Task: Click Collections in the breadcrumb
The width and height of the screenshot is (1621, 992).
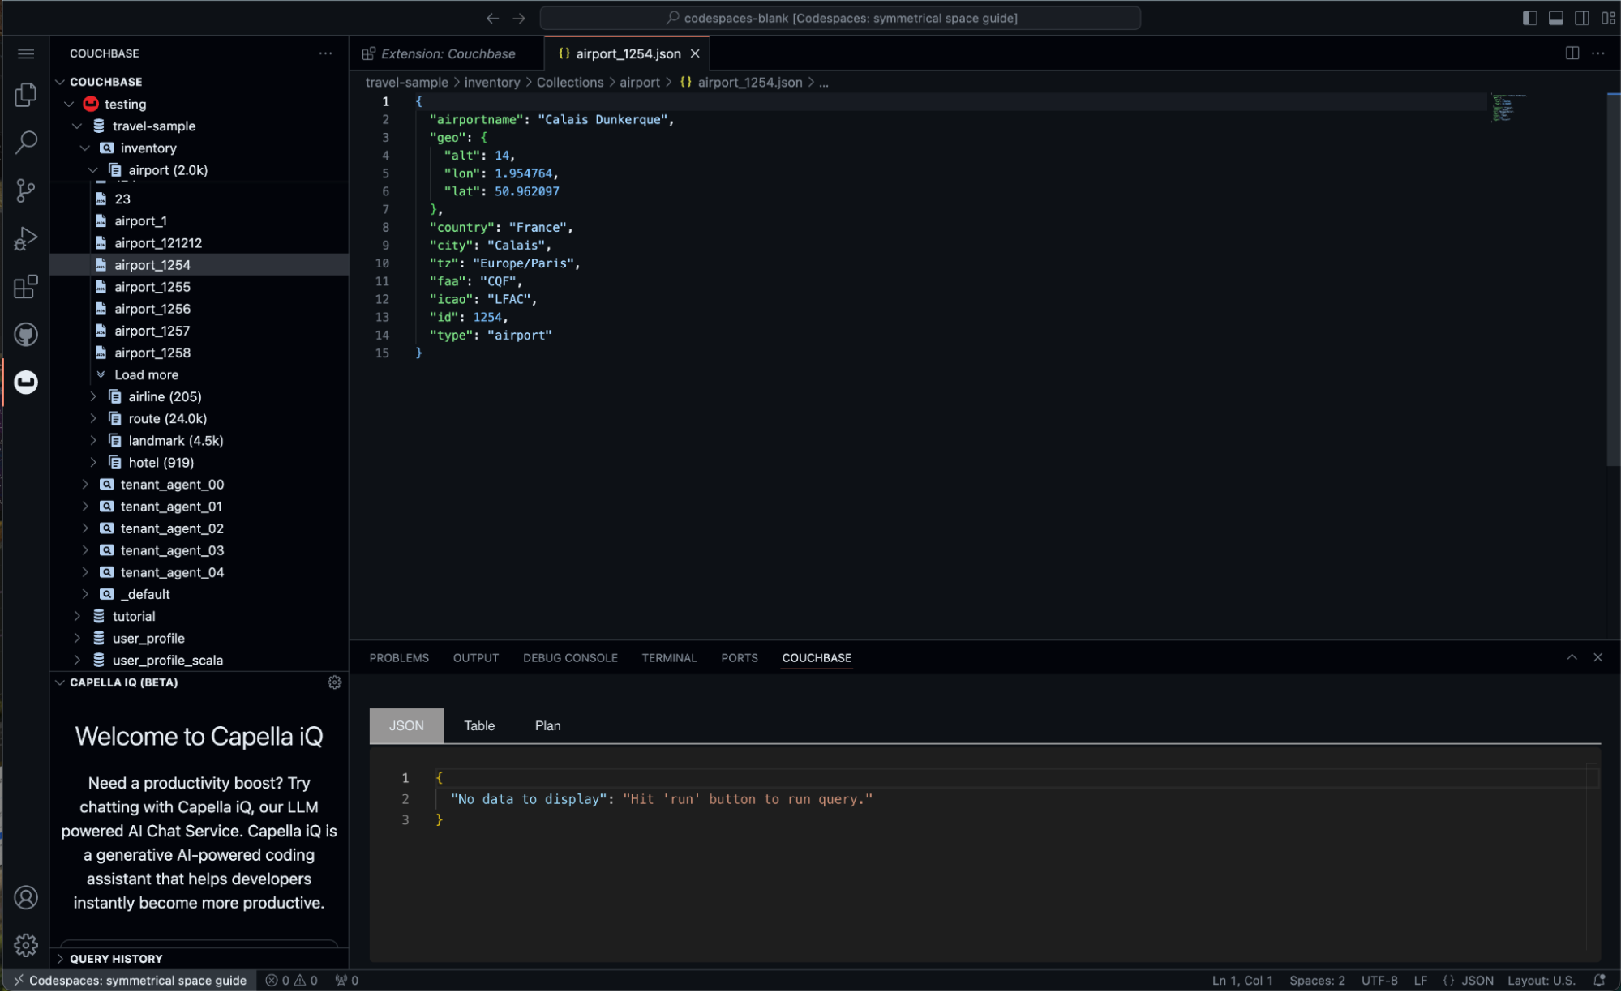Action: 569,82
